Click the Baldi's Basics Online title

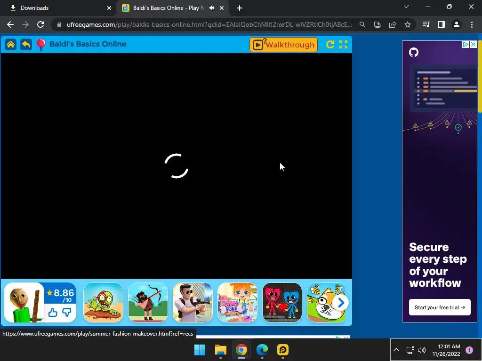point(88,44)
